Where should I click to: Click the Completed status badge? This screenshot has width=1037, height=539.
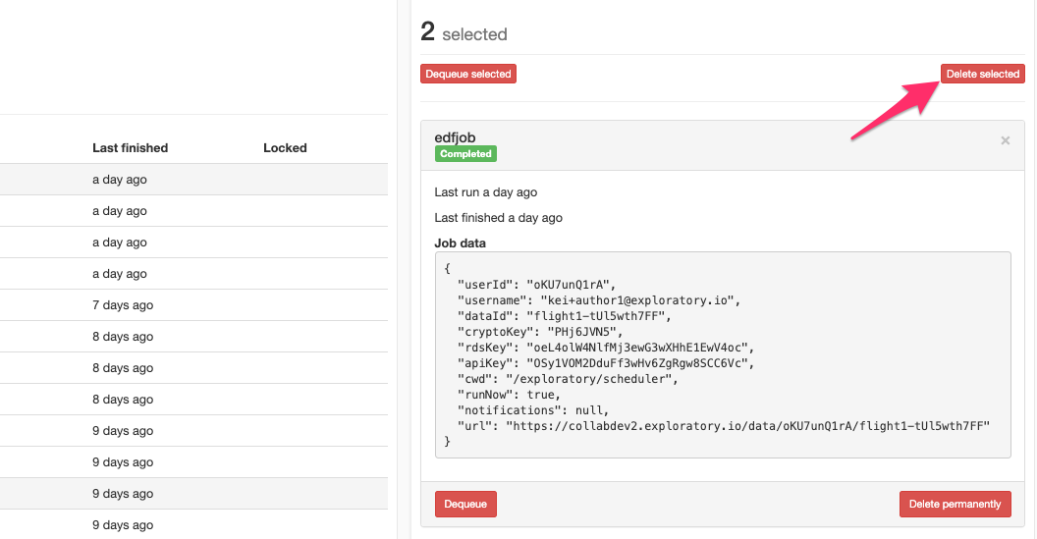[465, 153]
